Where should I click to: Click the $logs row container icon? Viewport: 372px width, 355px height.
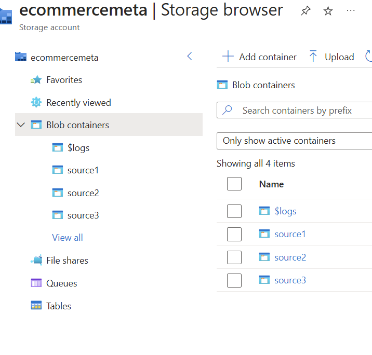coord(264,211)
